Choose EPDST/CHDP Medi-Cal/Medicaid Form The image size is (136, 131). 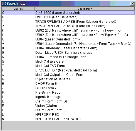tap(68, 70)
